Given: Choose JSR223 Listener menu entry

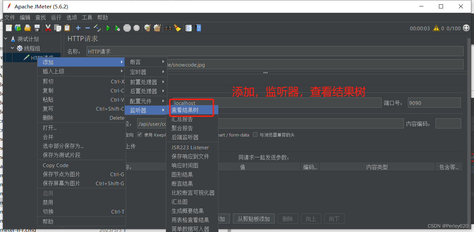Looking at the screenshot, I should 192,147.
